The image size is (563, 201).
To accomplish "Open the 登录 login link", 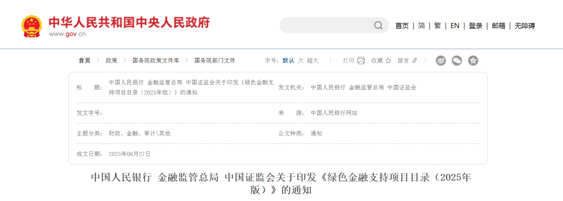I will point(475,26).
